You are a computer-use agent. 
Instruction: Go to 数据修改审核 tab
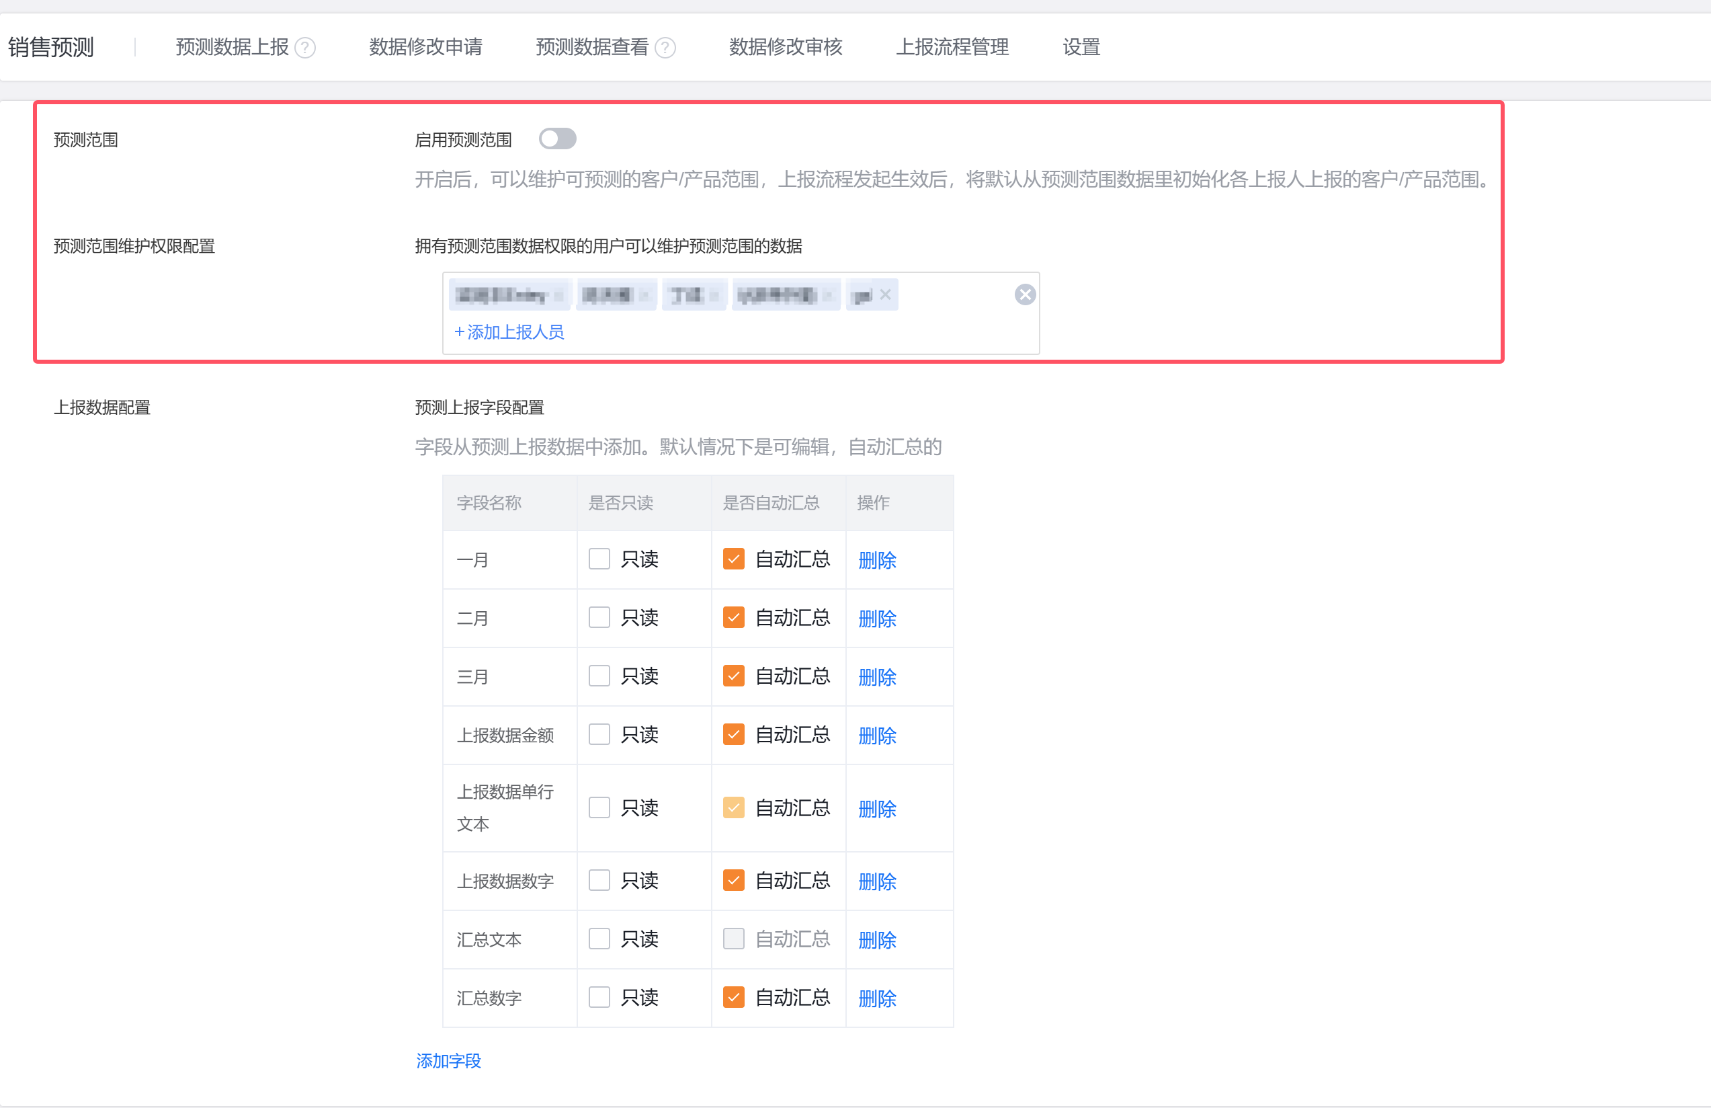point(785,48)
